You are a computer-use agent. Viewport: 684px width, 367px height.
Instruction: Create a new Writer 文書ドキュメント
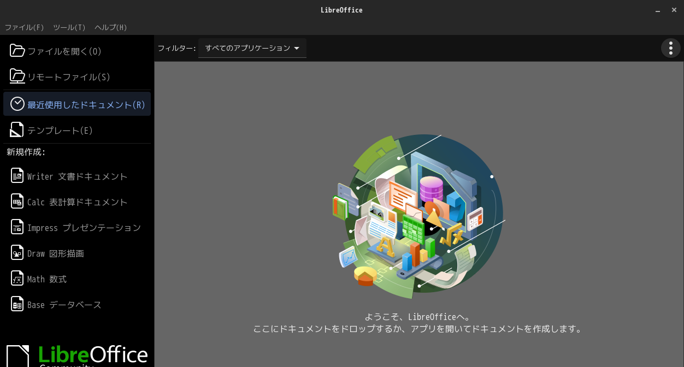coord(77,176)
